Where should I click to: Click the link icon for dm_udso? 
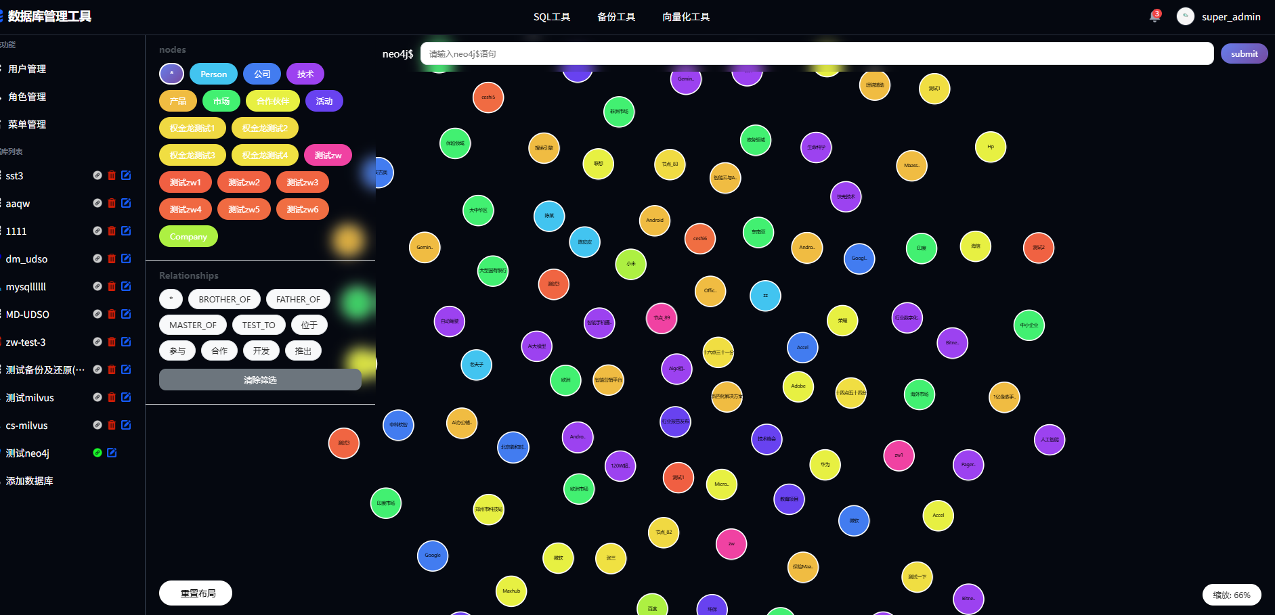click(98, 258)
